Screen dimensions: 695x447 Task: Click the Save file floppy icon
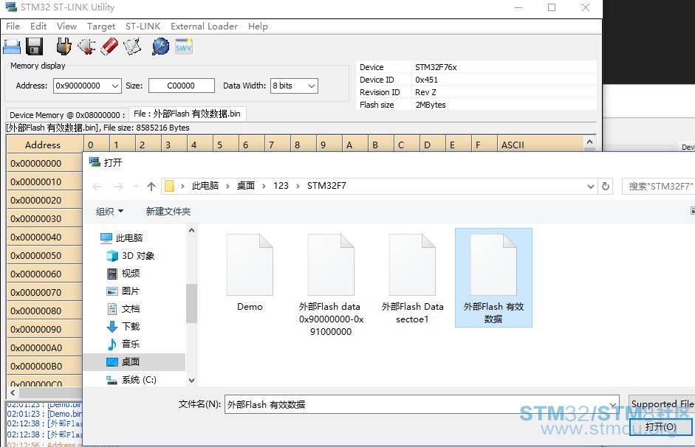point(34,46)
